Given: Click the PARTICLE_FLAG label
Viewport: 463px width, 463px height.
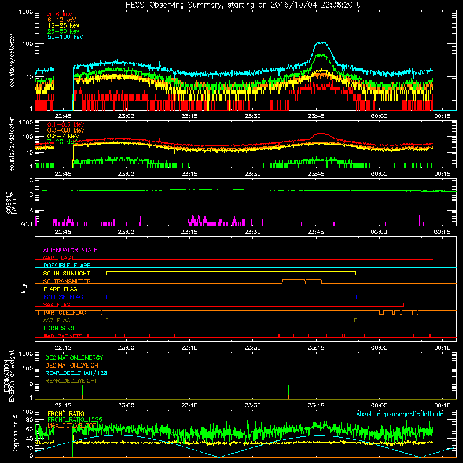Looking at the screenshot, I should coord(65,313).
